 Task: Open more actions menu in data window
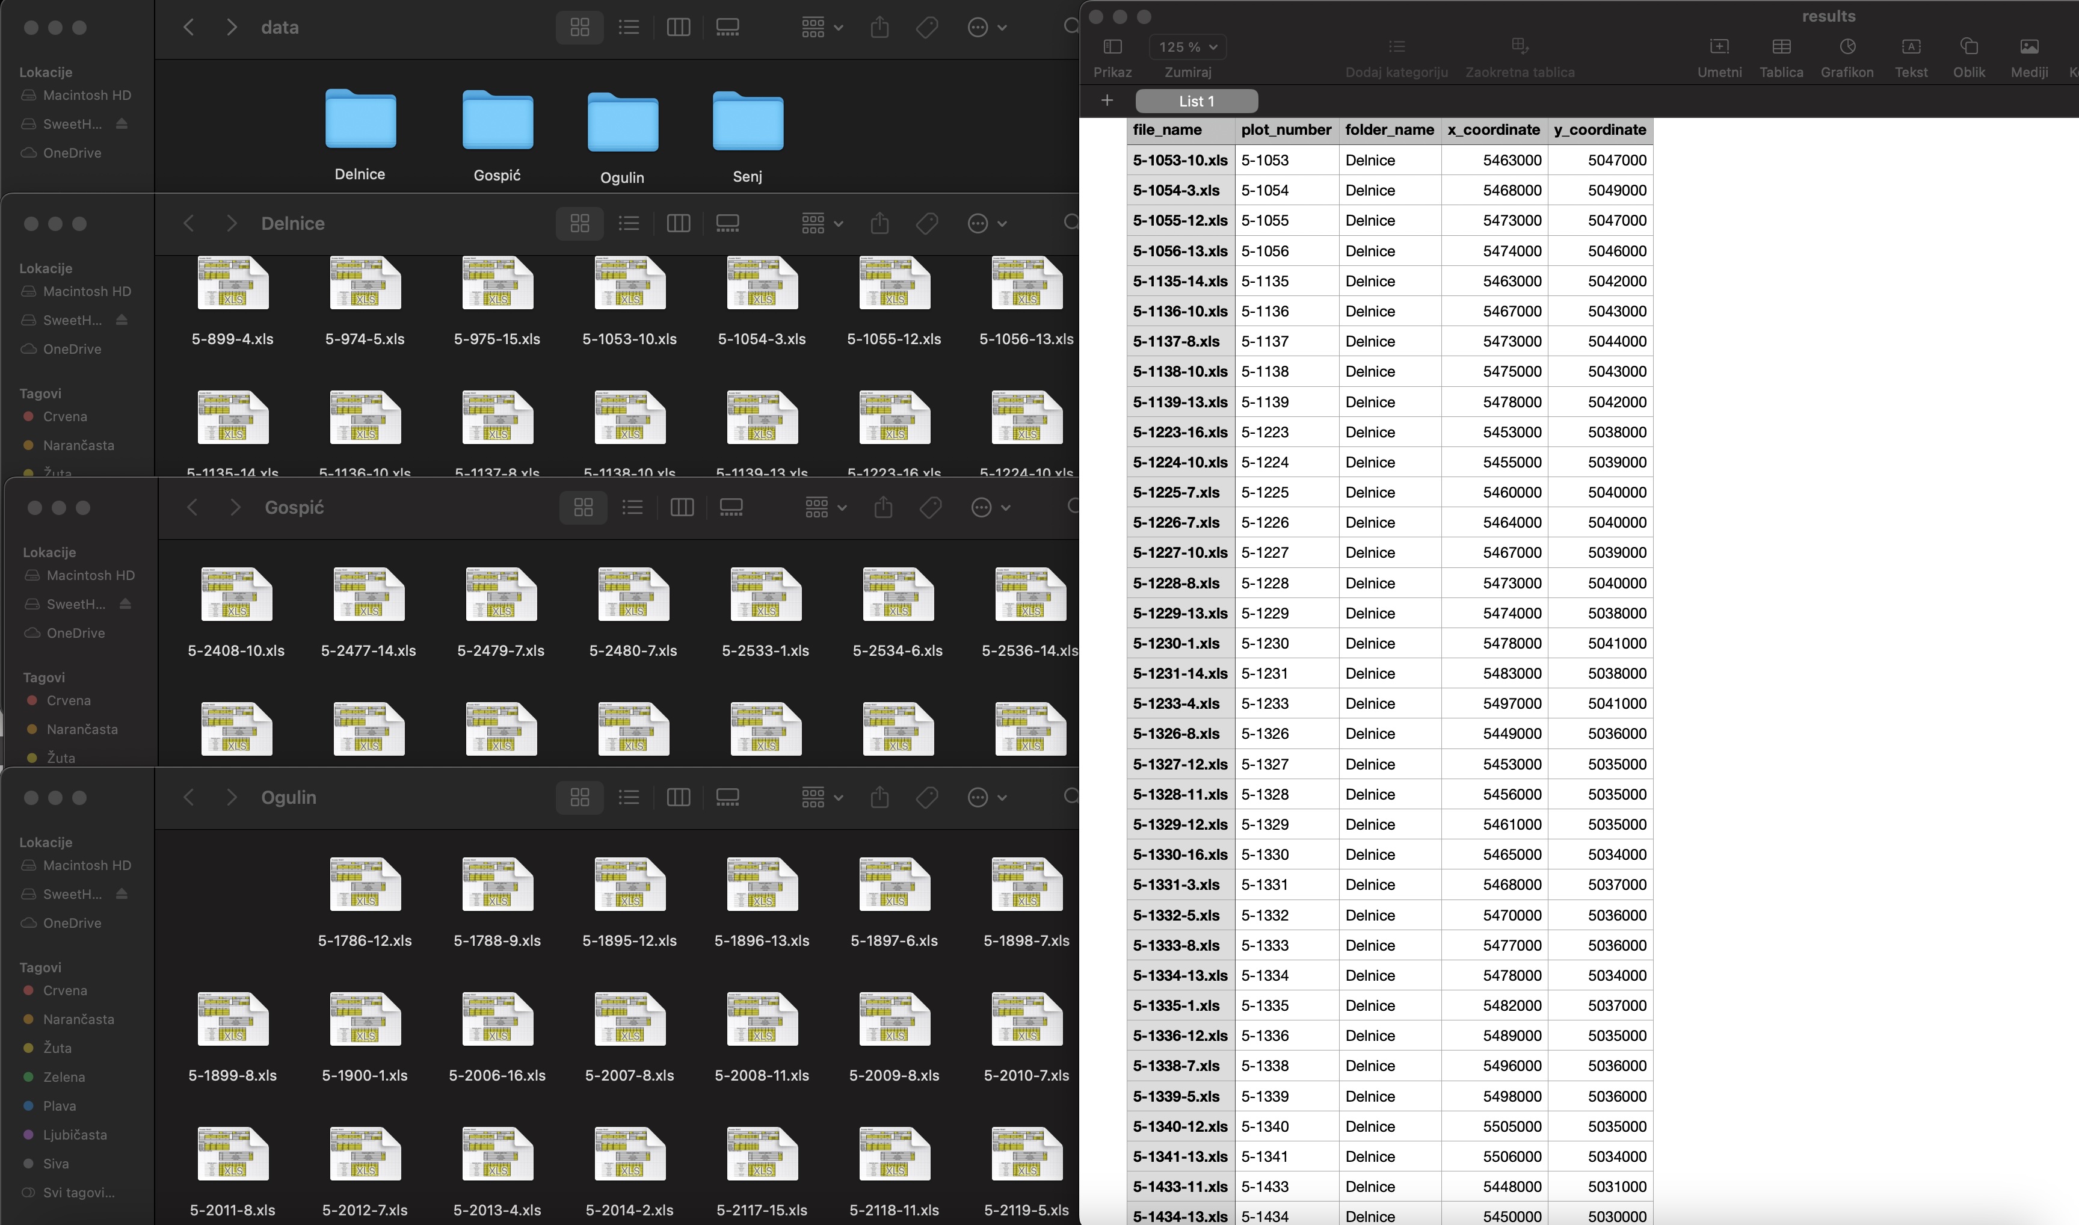(987, 28)
